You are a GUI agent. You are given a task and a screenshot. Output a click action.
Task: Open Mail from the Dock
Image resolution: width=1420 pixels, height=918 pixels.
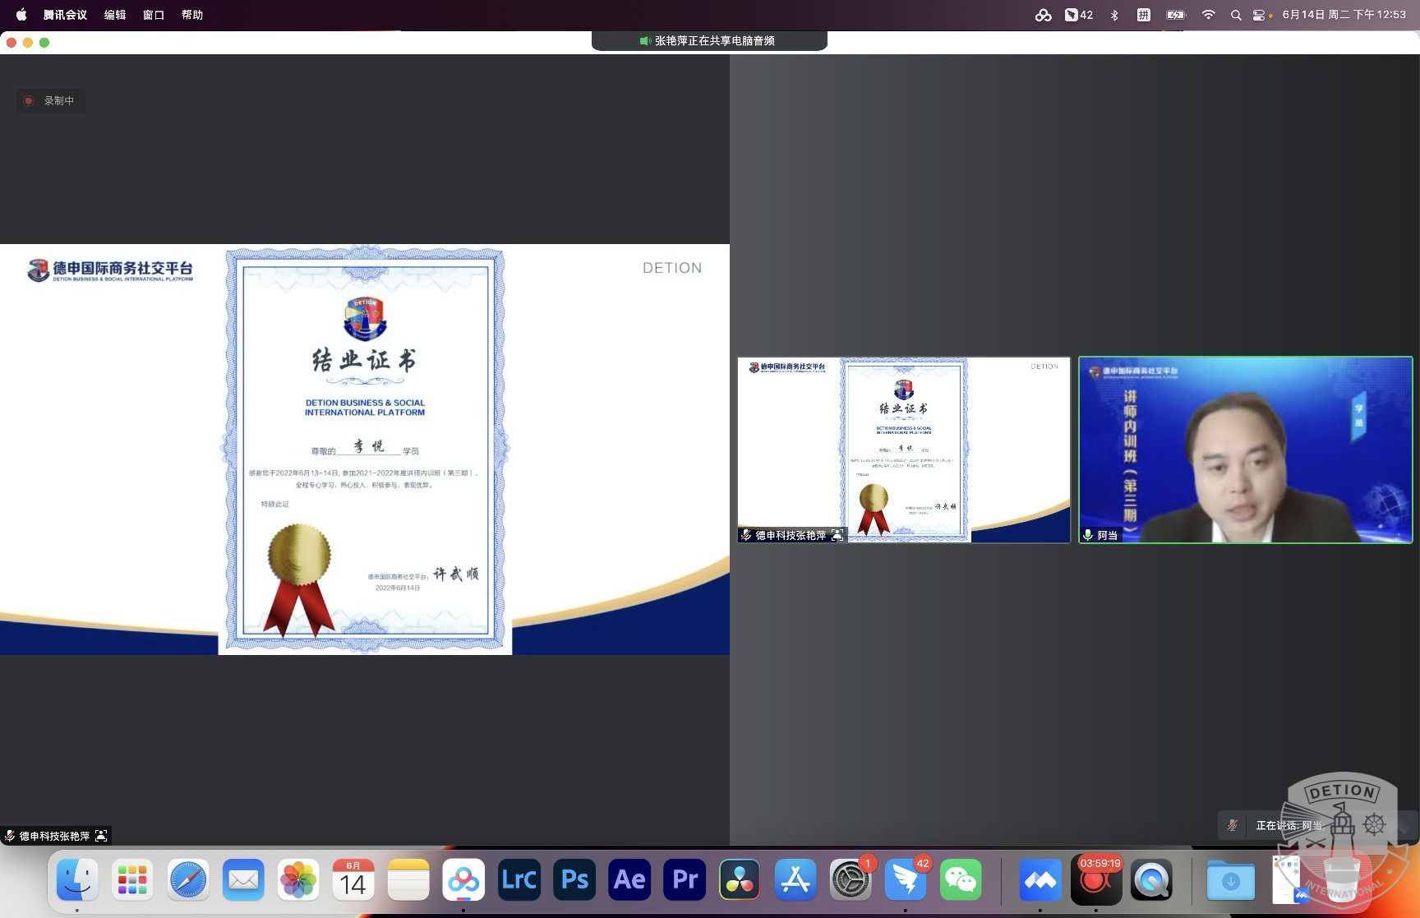point(243,880)
